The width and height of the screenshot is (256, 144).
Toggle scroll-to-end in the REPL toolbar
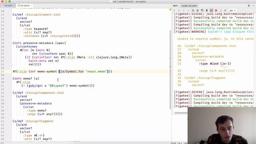(x=211, y=10)
